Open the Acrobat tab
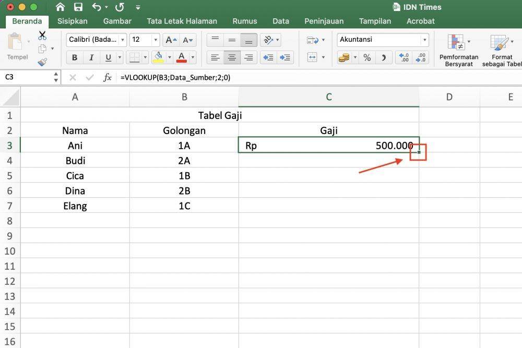The height and width of the screenshot is (348, 522). point(420,21)
